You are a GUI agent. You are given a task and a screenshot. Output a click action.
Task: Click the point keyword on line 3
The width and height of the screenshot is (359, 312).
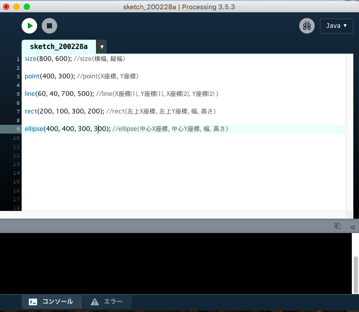click(32, 76)
